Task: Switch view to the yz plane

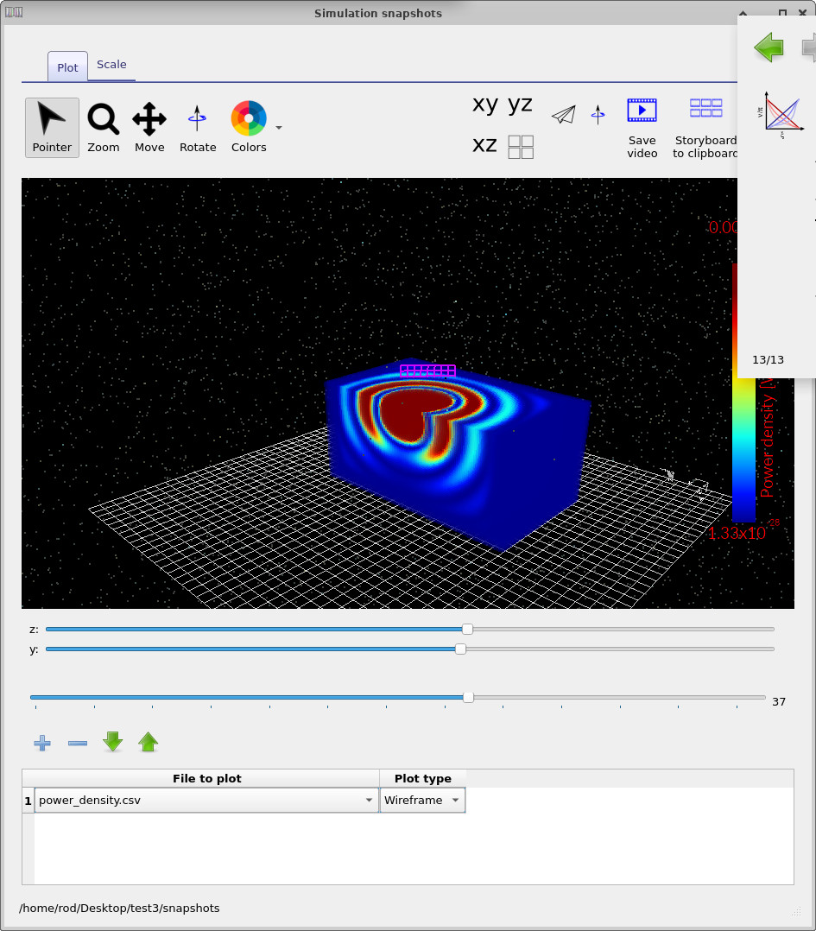Action: tap(520, 104)
